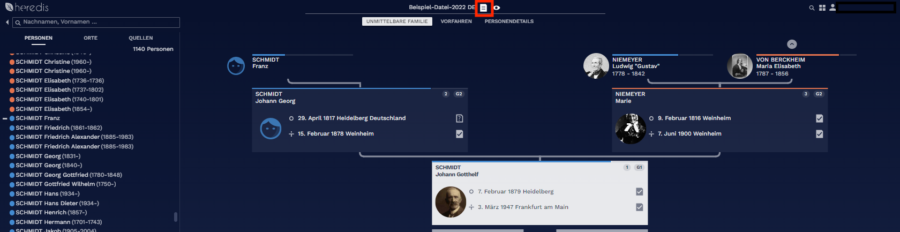Select SCHMIDT Georg (1831-)
Image resolution: width=900 pixels, height=232 pixels.
48,156
